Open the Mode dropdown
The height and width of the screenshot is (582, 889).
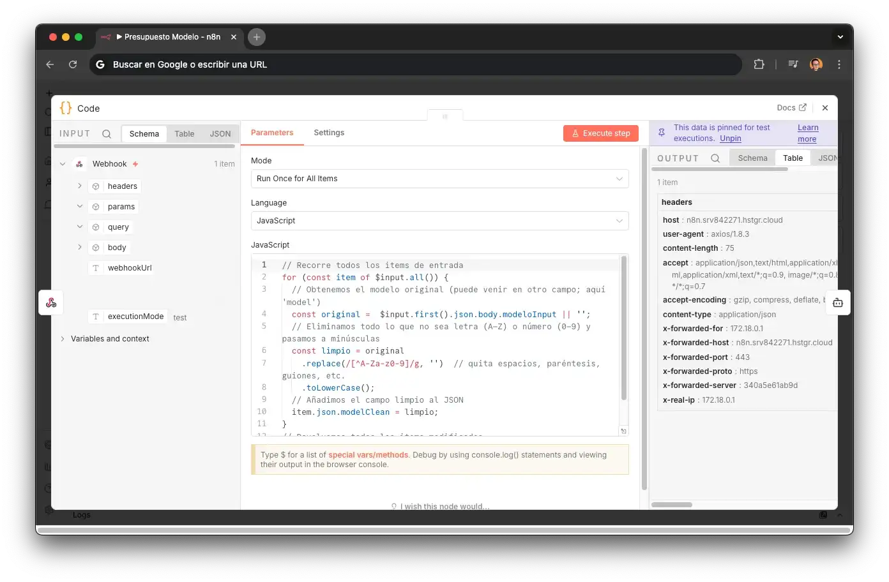coord(439,179)
